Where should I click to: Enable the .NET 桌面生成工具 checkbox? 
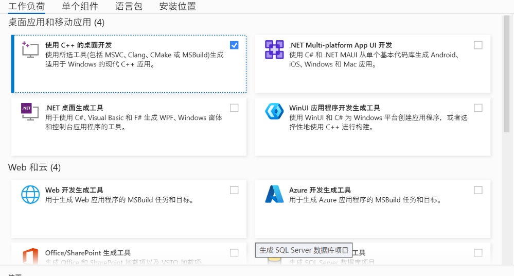click(x=234, y=108)
